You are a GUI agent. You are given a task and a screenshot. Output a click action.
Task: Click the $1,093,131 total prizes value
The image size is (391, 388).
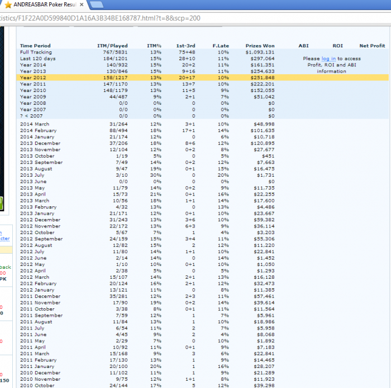click(x=260, y=52)
